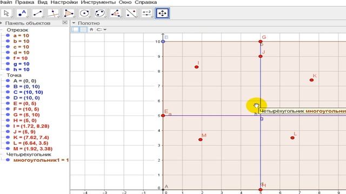Open the Справка menu
Image resolution: width=346 pixels, height=194 pixels.
(146, 2)
